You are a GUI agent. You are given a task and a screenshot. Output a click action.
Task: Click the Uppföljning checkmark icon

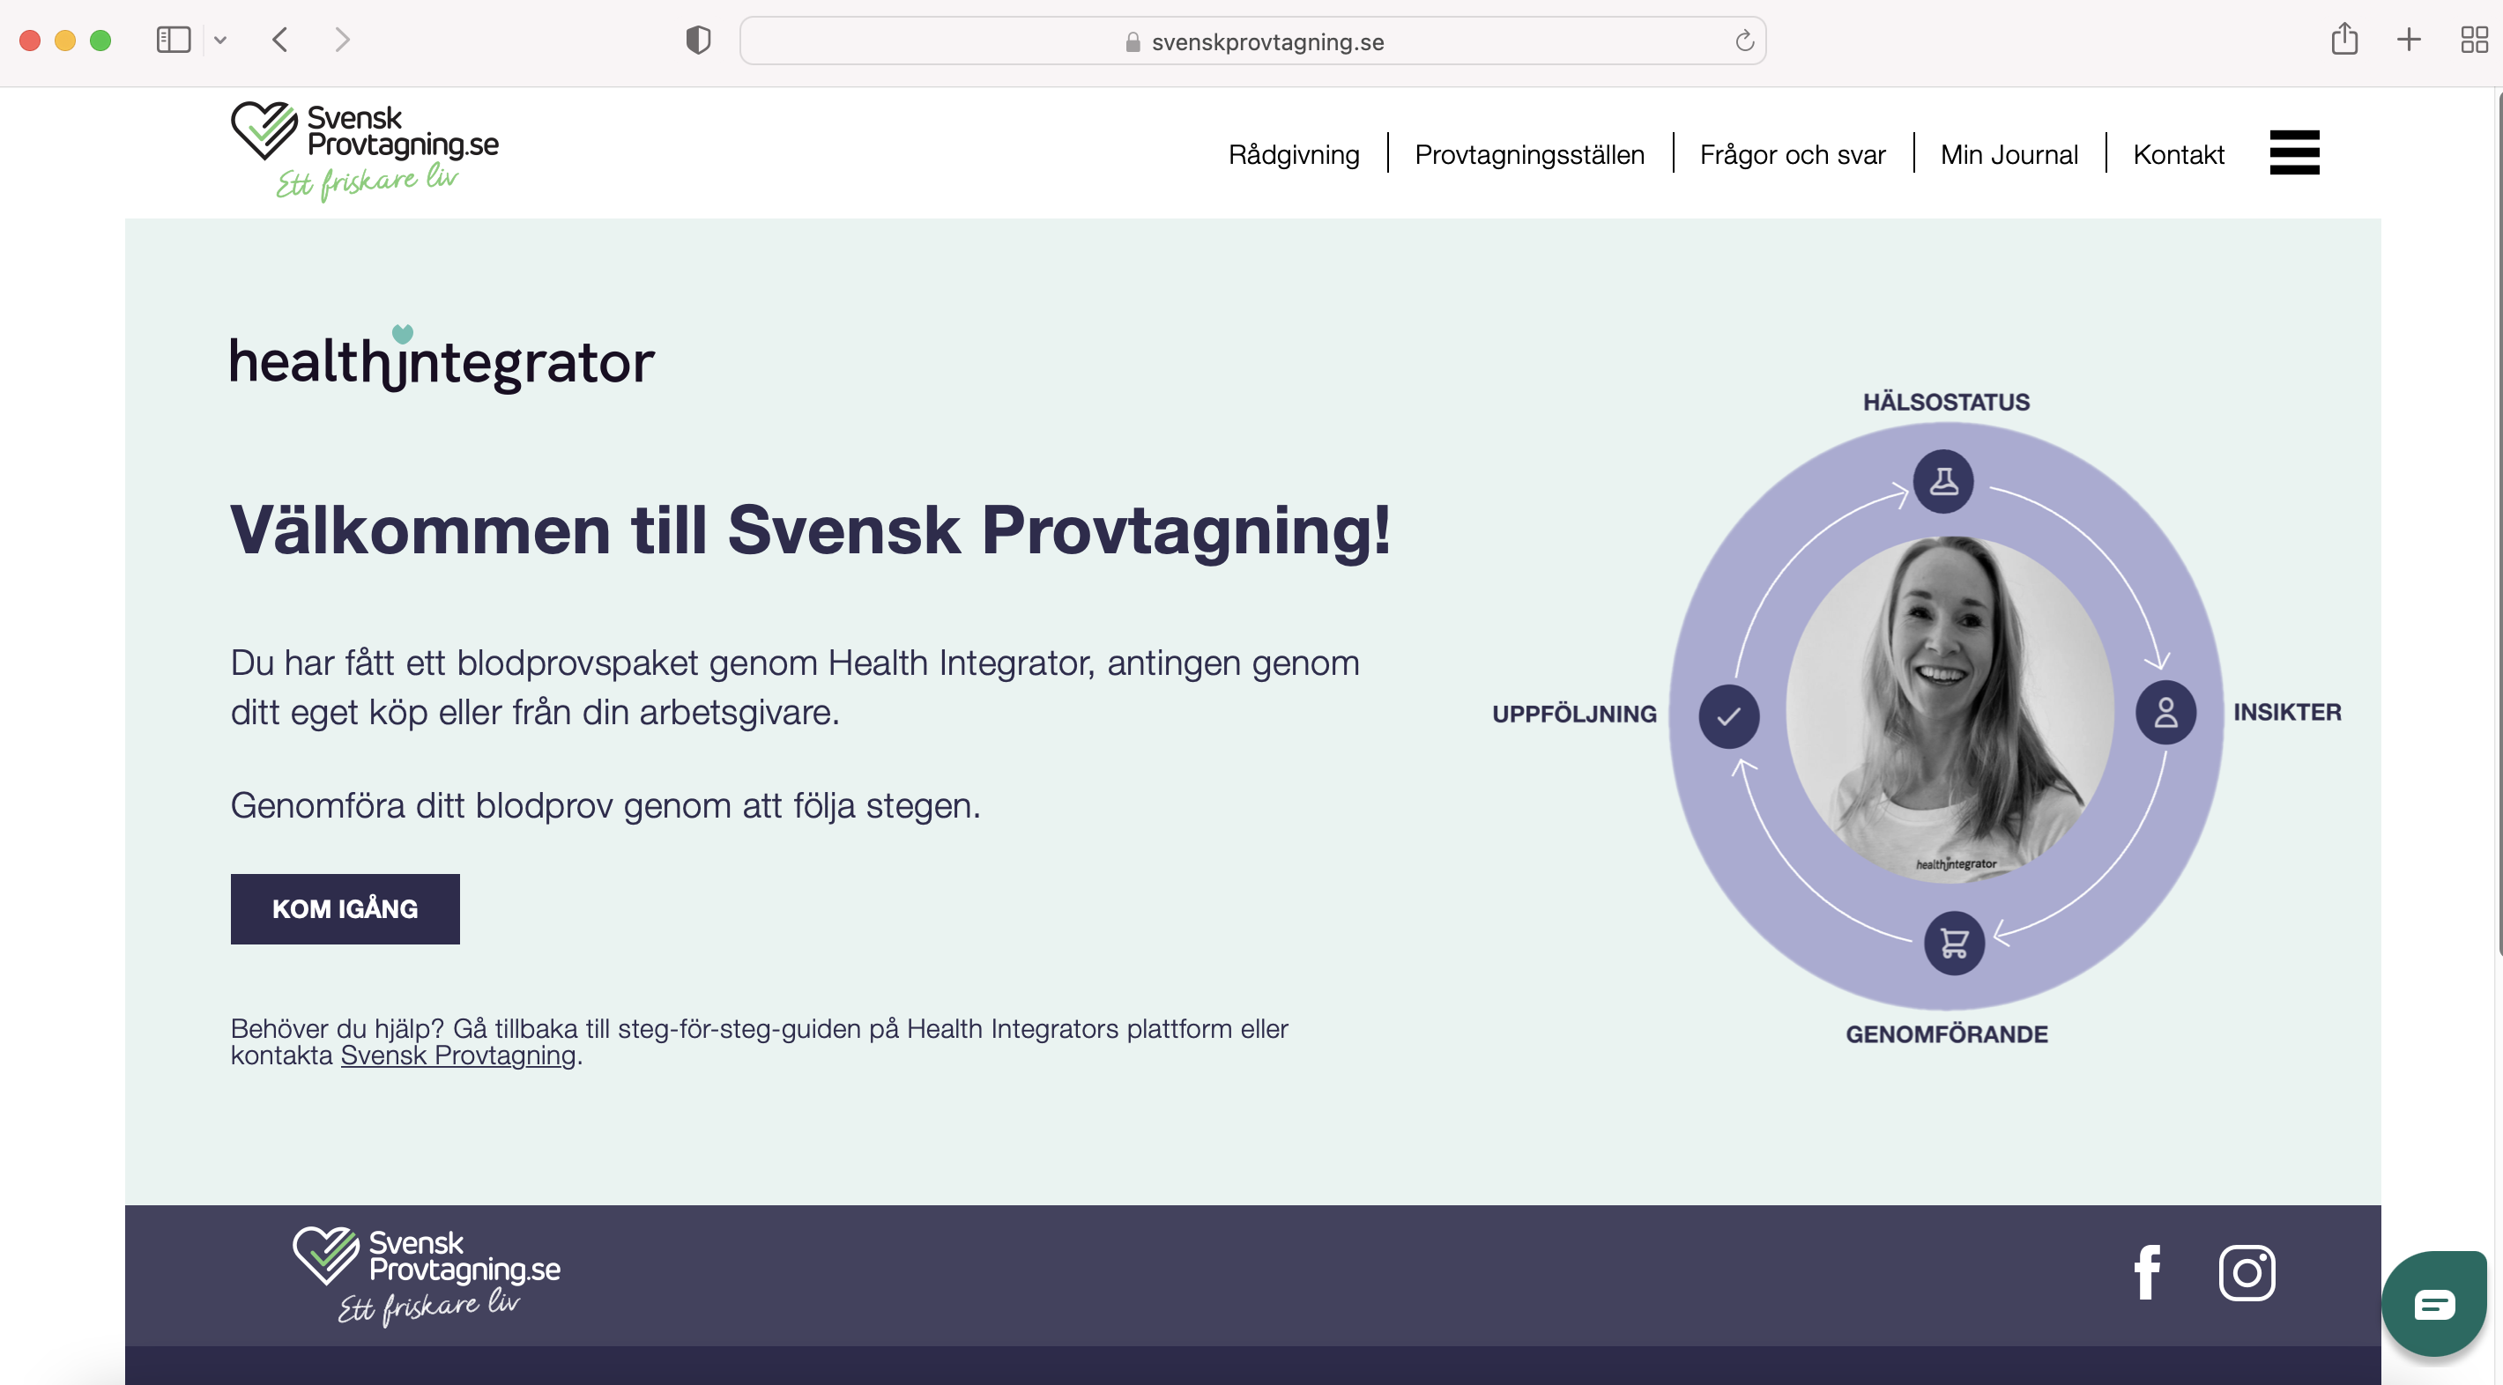pos(1728,715)
